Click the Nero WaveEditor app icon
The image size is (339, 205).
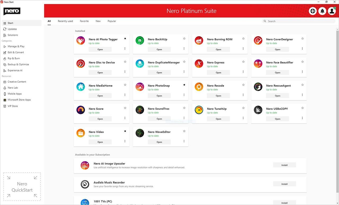coord(140,133)
